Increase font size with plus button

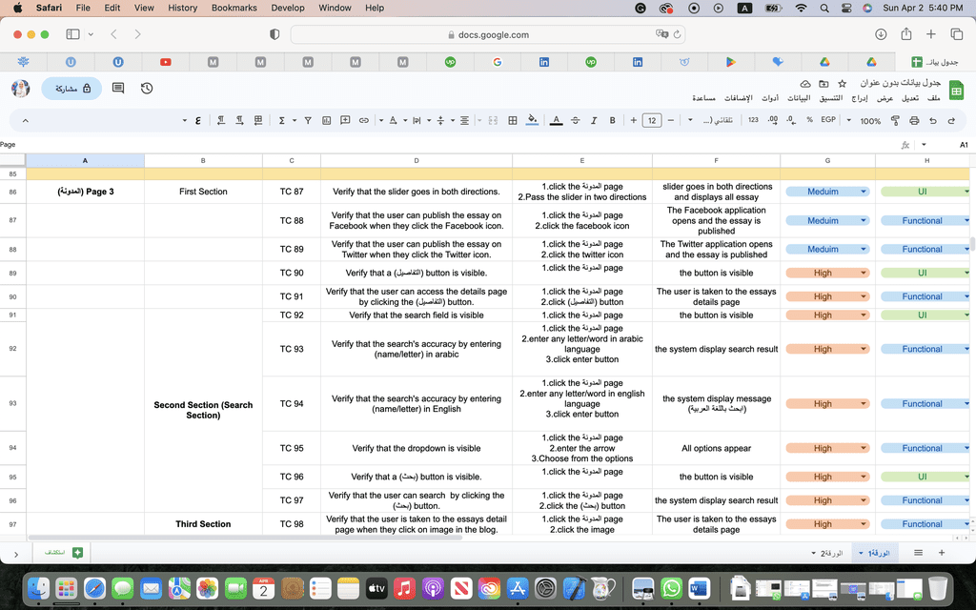633,120
